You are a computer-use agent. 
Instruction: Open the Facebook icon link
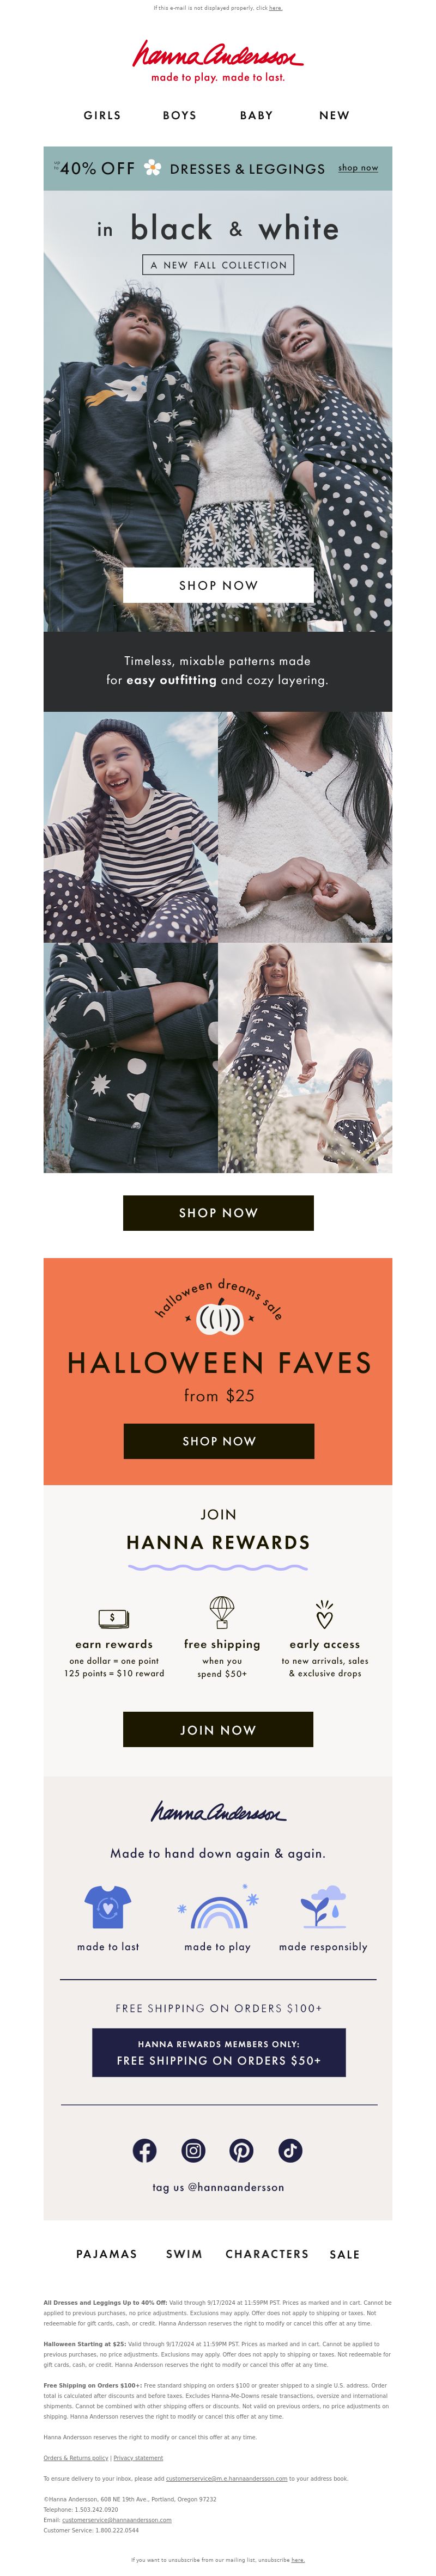145,2151
